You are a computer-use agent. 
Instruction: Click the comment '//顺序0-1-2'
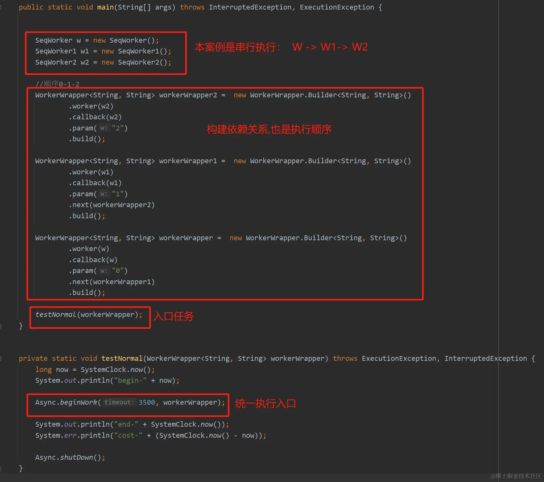[58, 84]
